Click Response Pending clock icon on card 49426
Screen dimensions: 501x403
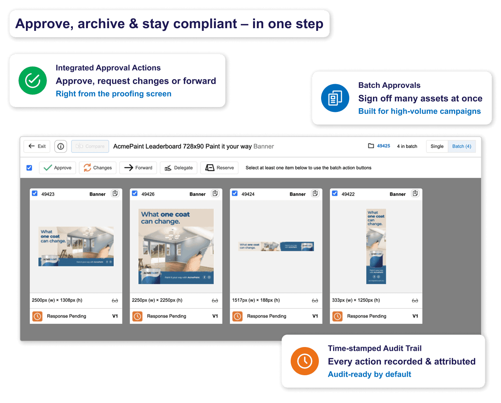click(137, 316)
